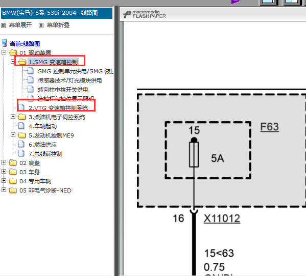Click the X11012 connector link

tap(222, 218)
